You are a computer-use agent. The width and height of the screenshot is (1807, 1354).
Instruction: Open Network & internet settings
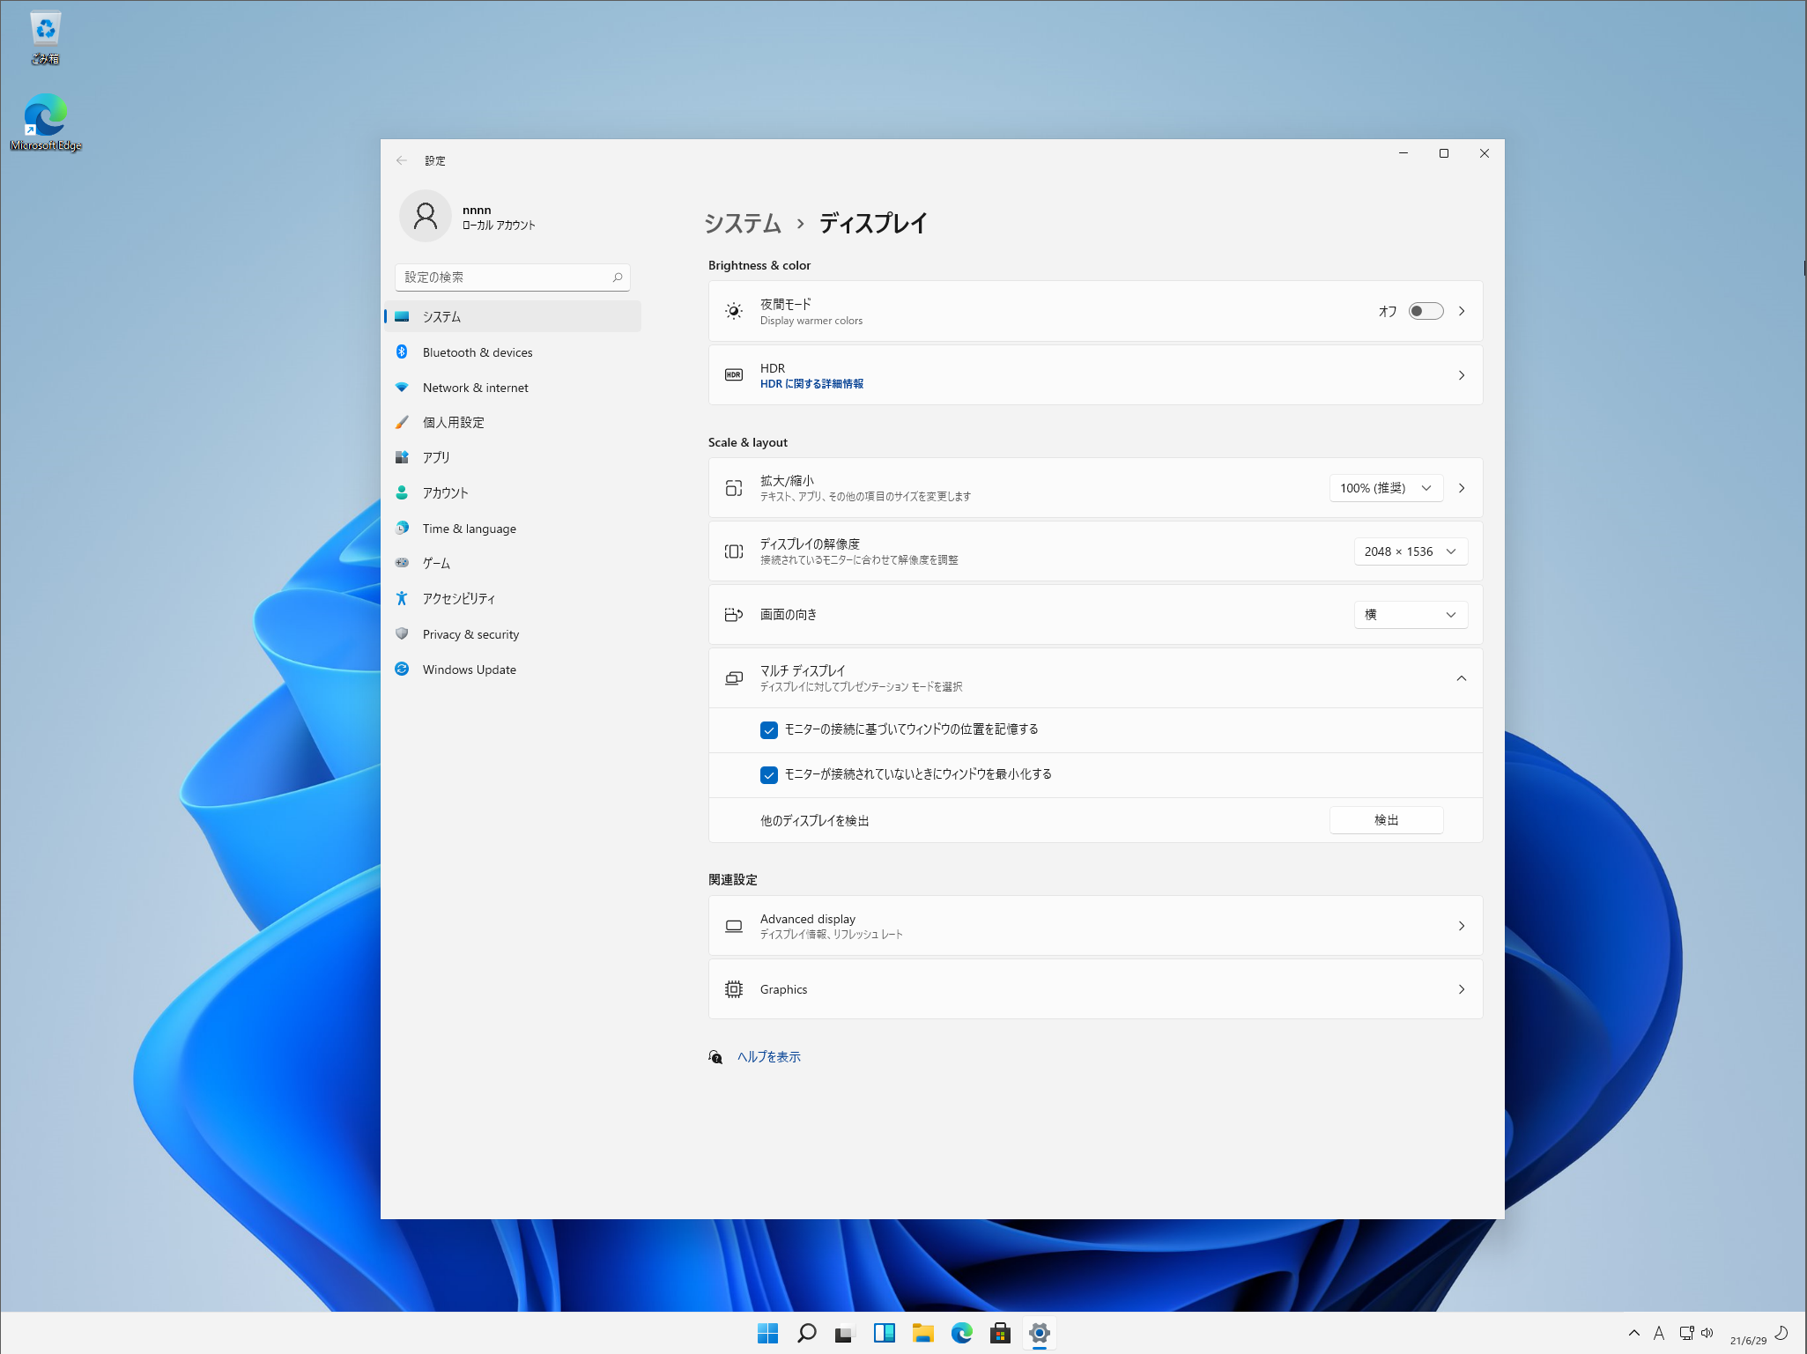pos(513,388)
